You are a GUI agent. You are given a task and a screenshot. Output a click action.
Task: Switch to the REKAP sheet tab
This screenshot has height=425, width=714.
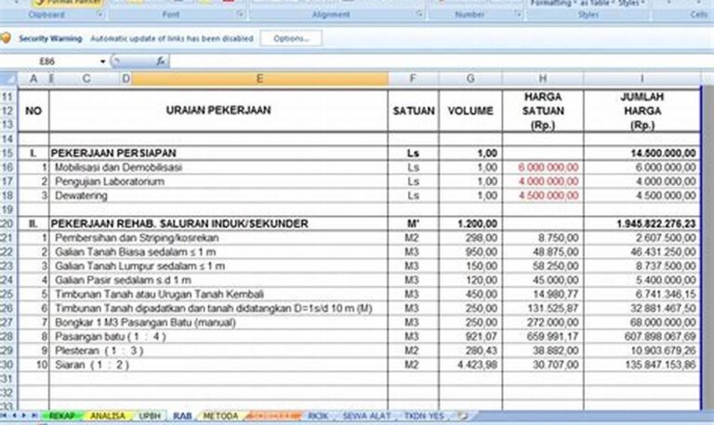pyautogui.click(x=61, y=416)
